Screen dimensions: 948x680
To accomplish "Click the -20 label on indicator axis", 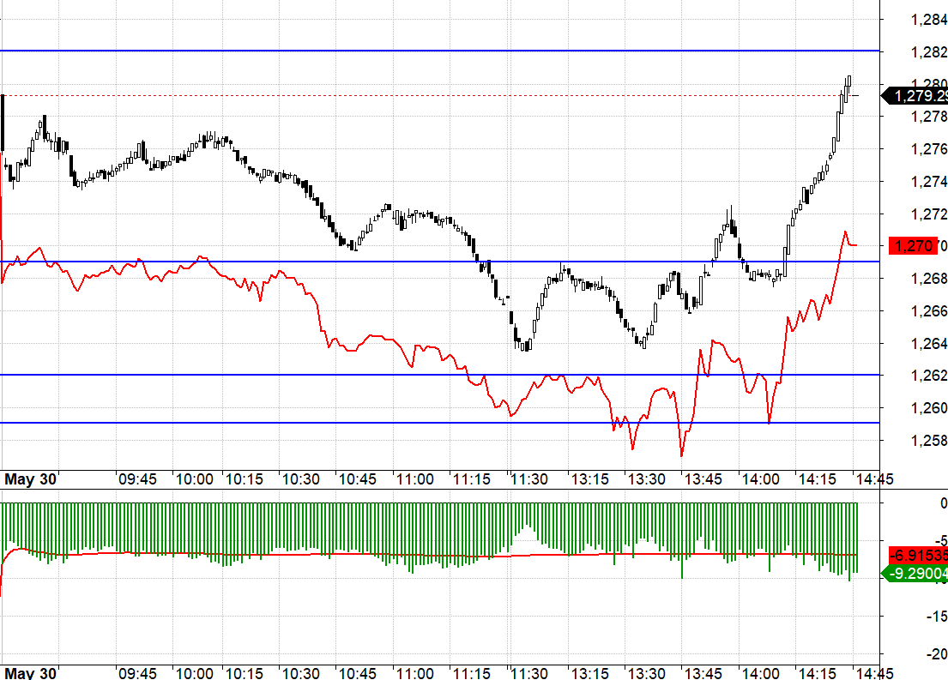I will coord(937,654).
